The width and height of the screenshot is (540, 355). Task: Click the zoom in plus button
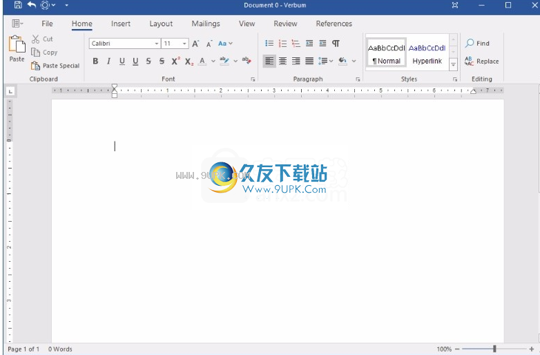[532, 349]
